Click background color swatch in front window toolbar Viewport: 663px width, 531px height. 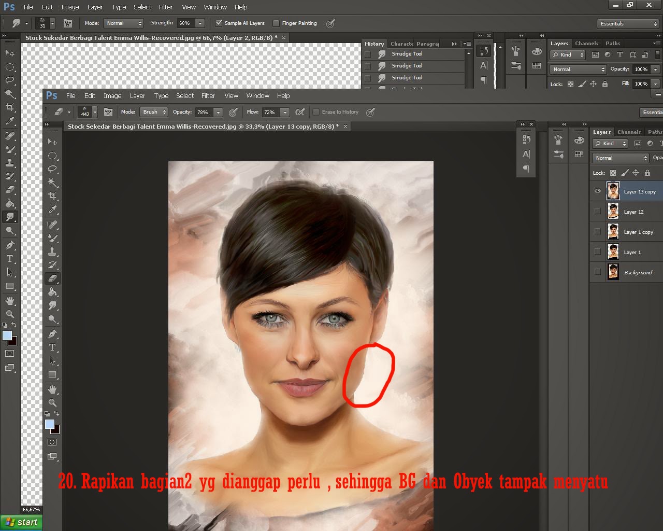[56, 430]
